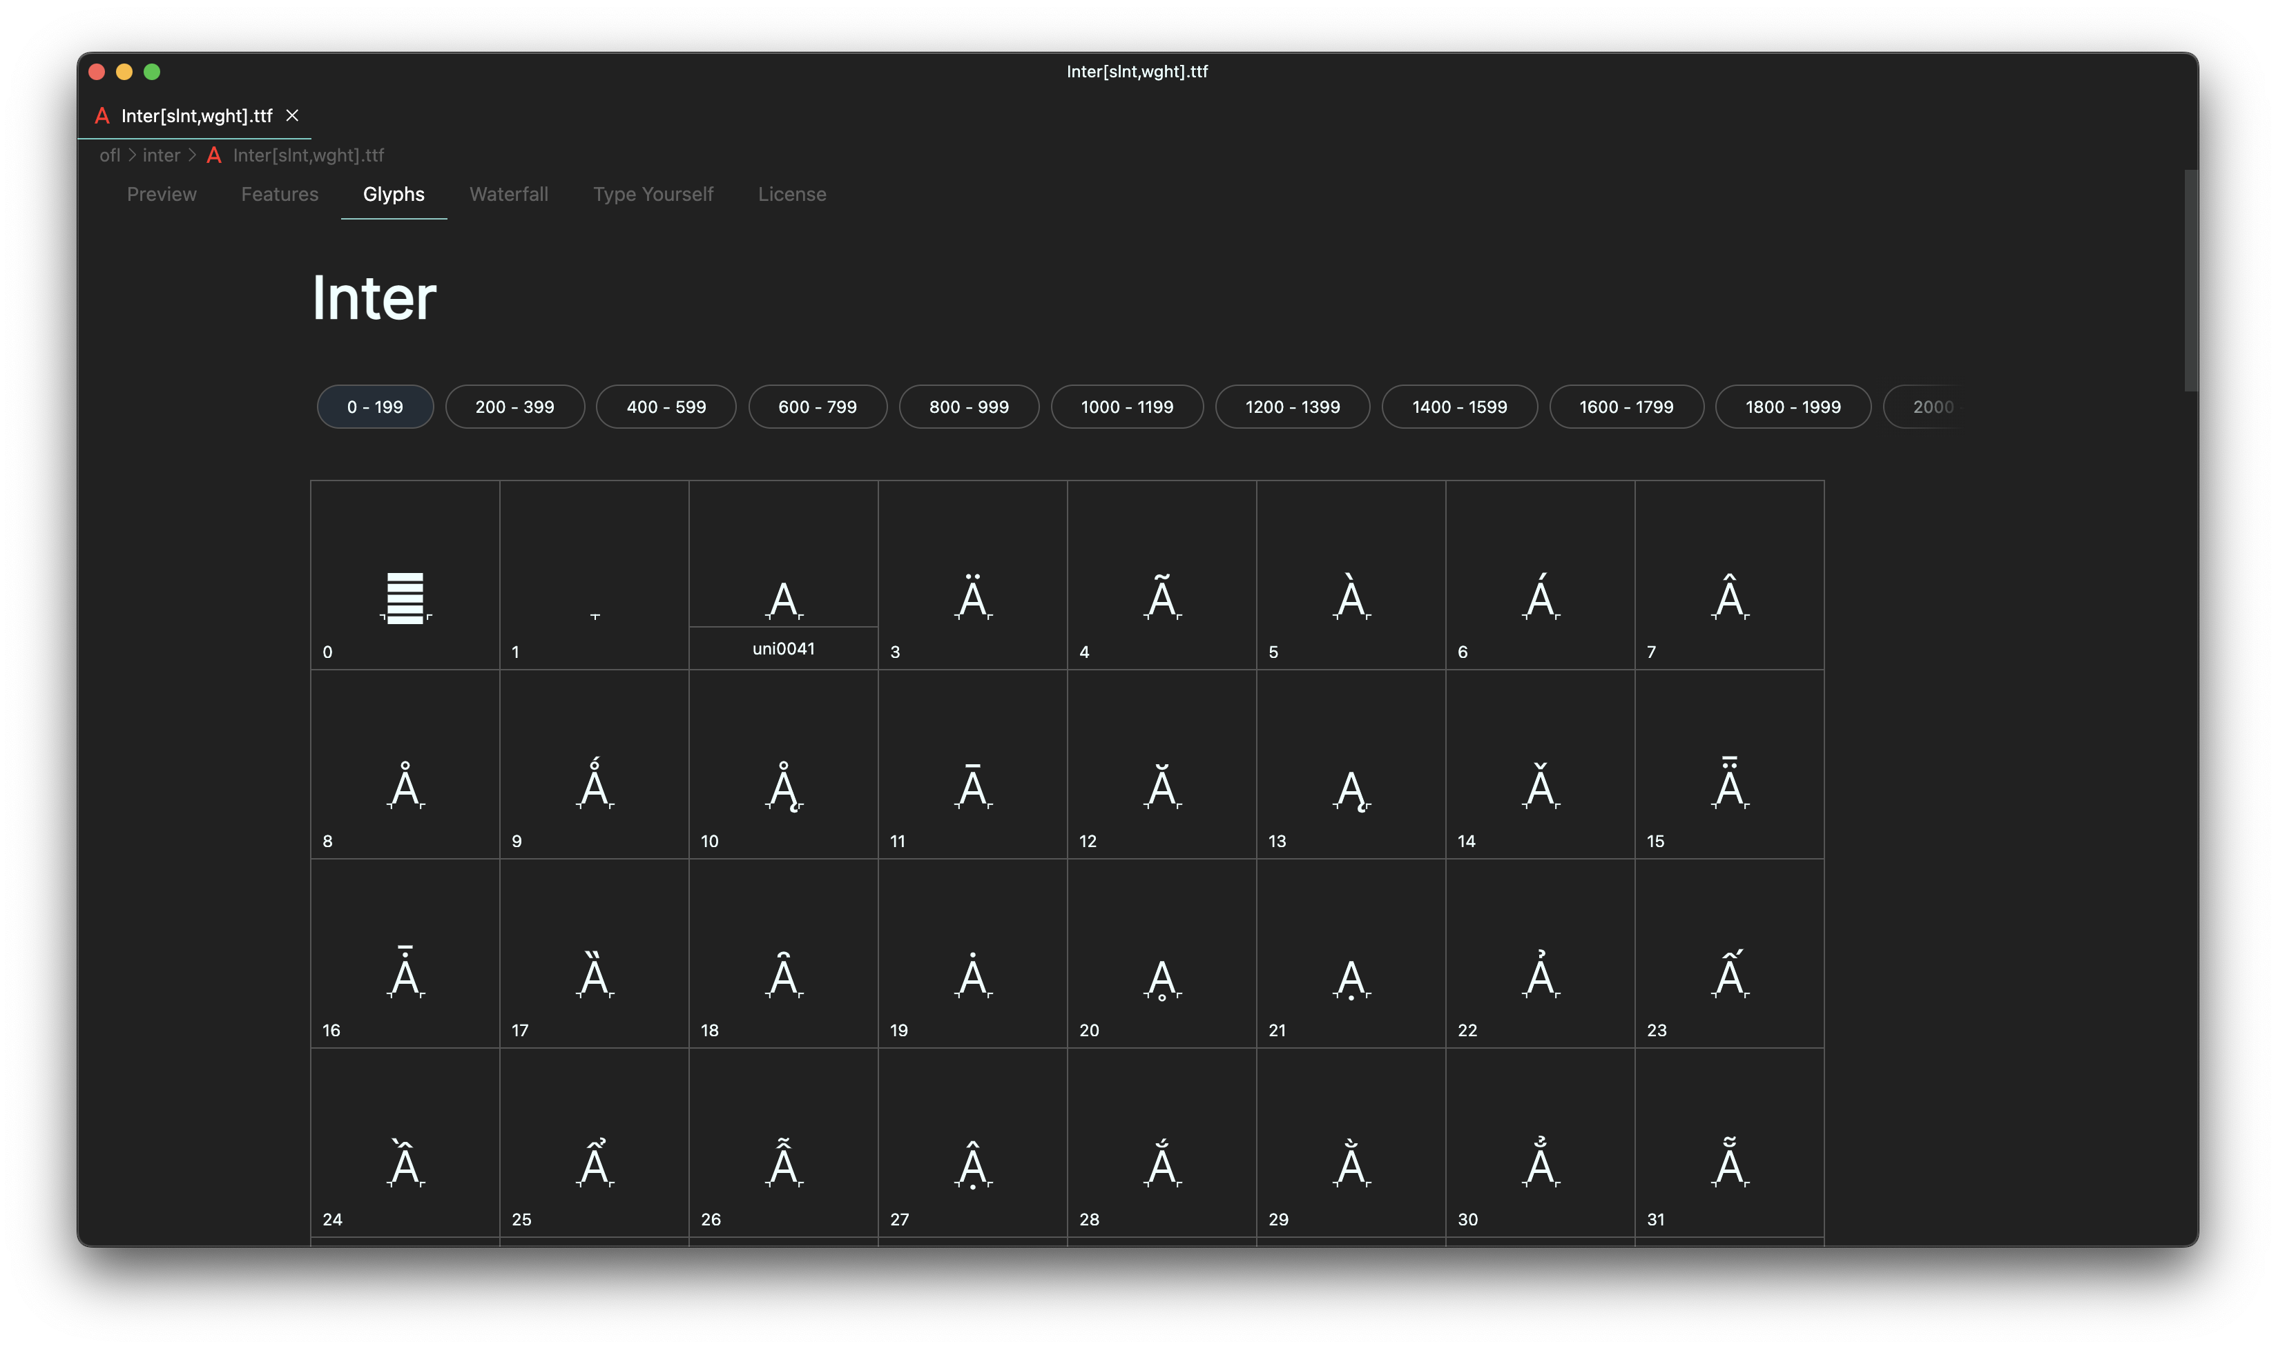Switch to the Features tab
This screenshot has width=2276, height=1349.
pyautogui.click(x=279, y=195)
